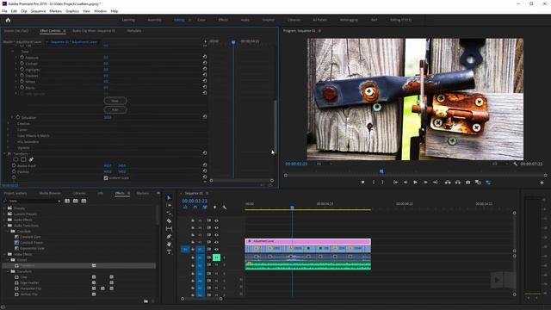This screenshot has height=310, width=551.
Task: Open the Sequence menu
Action: coord(38,11)
